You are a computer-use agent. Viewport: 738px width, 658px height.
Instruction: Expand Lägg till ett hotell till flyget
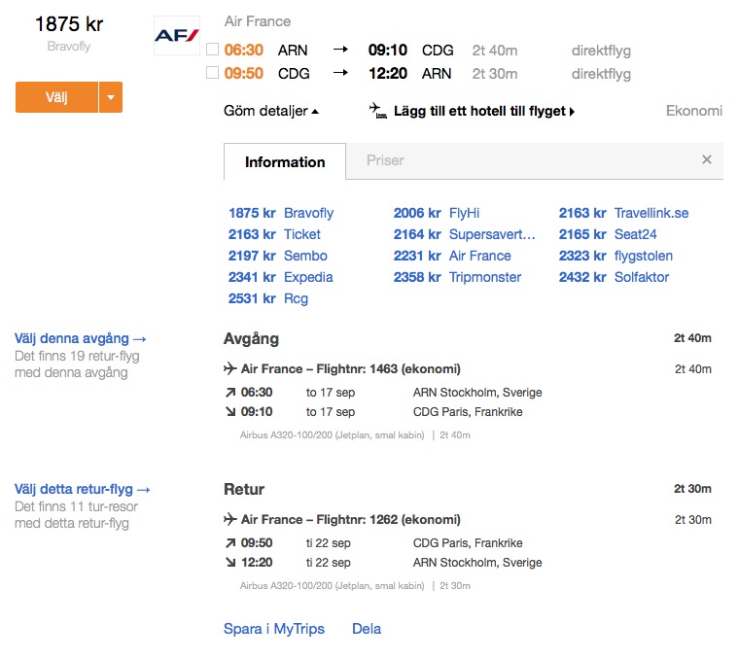(x=484, y=112)
